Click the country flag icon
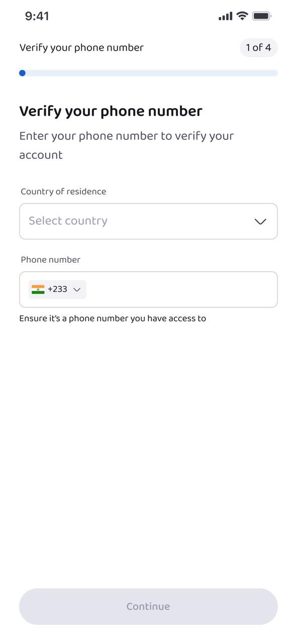This screenshot has width=297, height=644. point(38,289)
